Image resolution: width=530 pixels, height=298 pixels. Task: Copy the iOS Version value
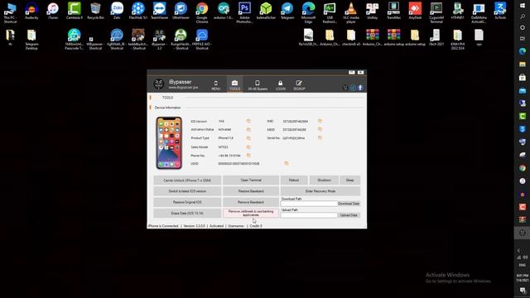248,121
